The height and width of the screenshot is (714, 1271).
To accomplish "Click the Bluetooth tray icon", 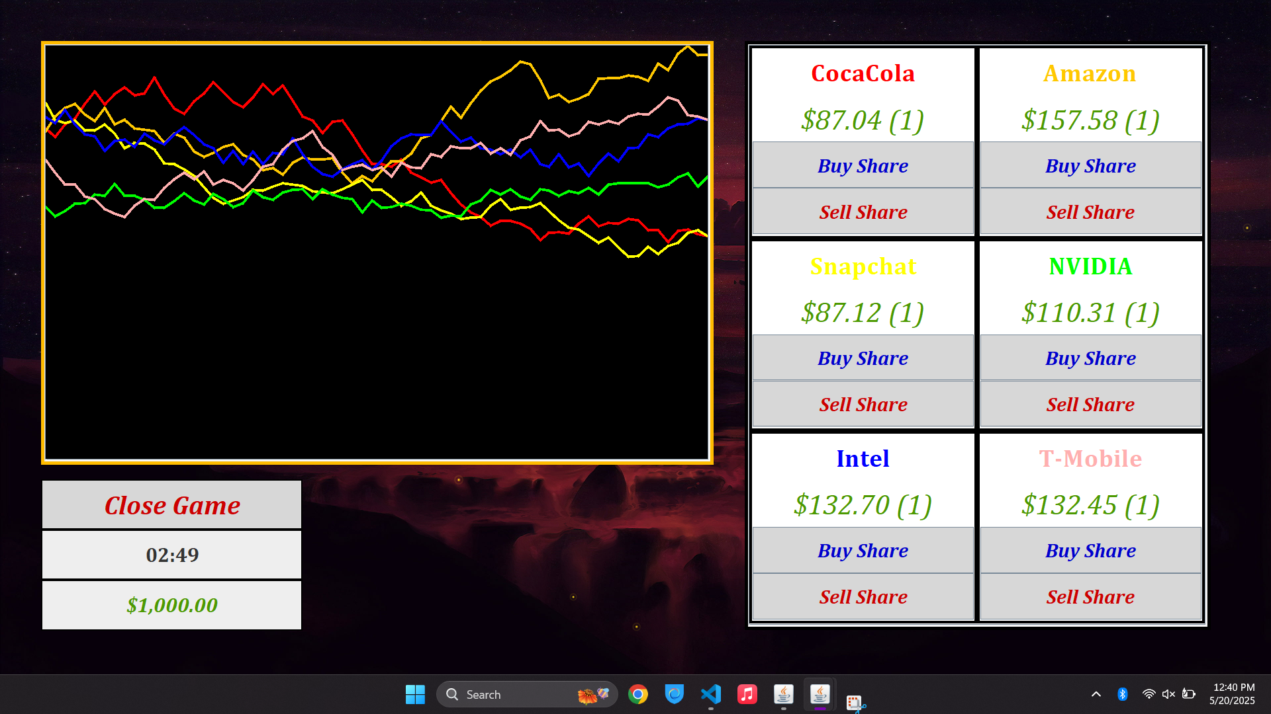I will 1122,694.
